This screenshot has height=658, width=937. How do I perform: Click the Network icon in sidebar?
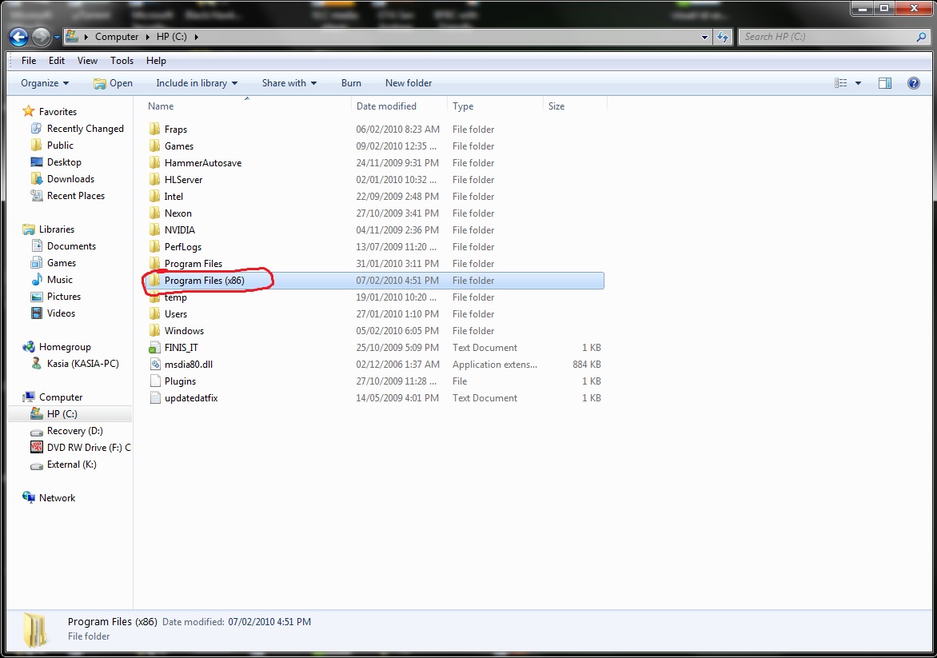tap(28, 497)
